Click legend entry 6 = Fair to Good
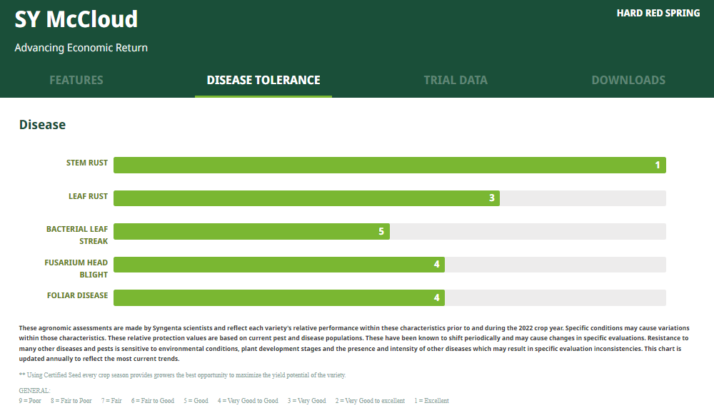This screenshot has width=714, height=418. click(x=153, y=401)
